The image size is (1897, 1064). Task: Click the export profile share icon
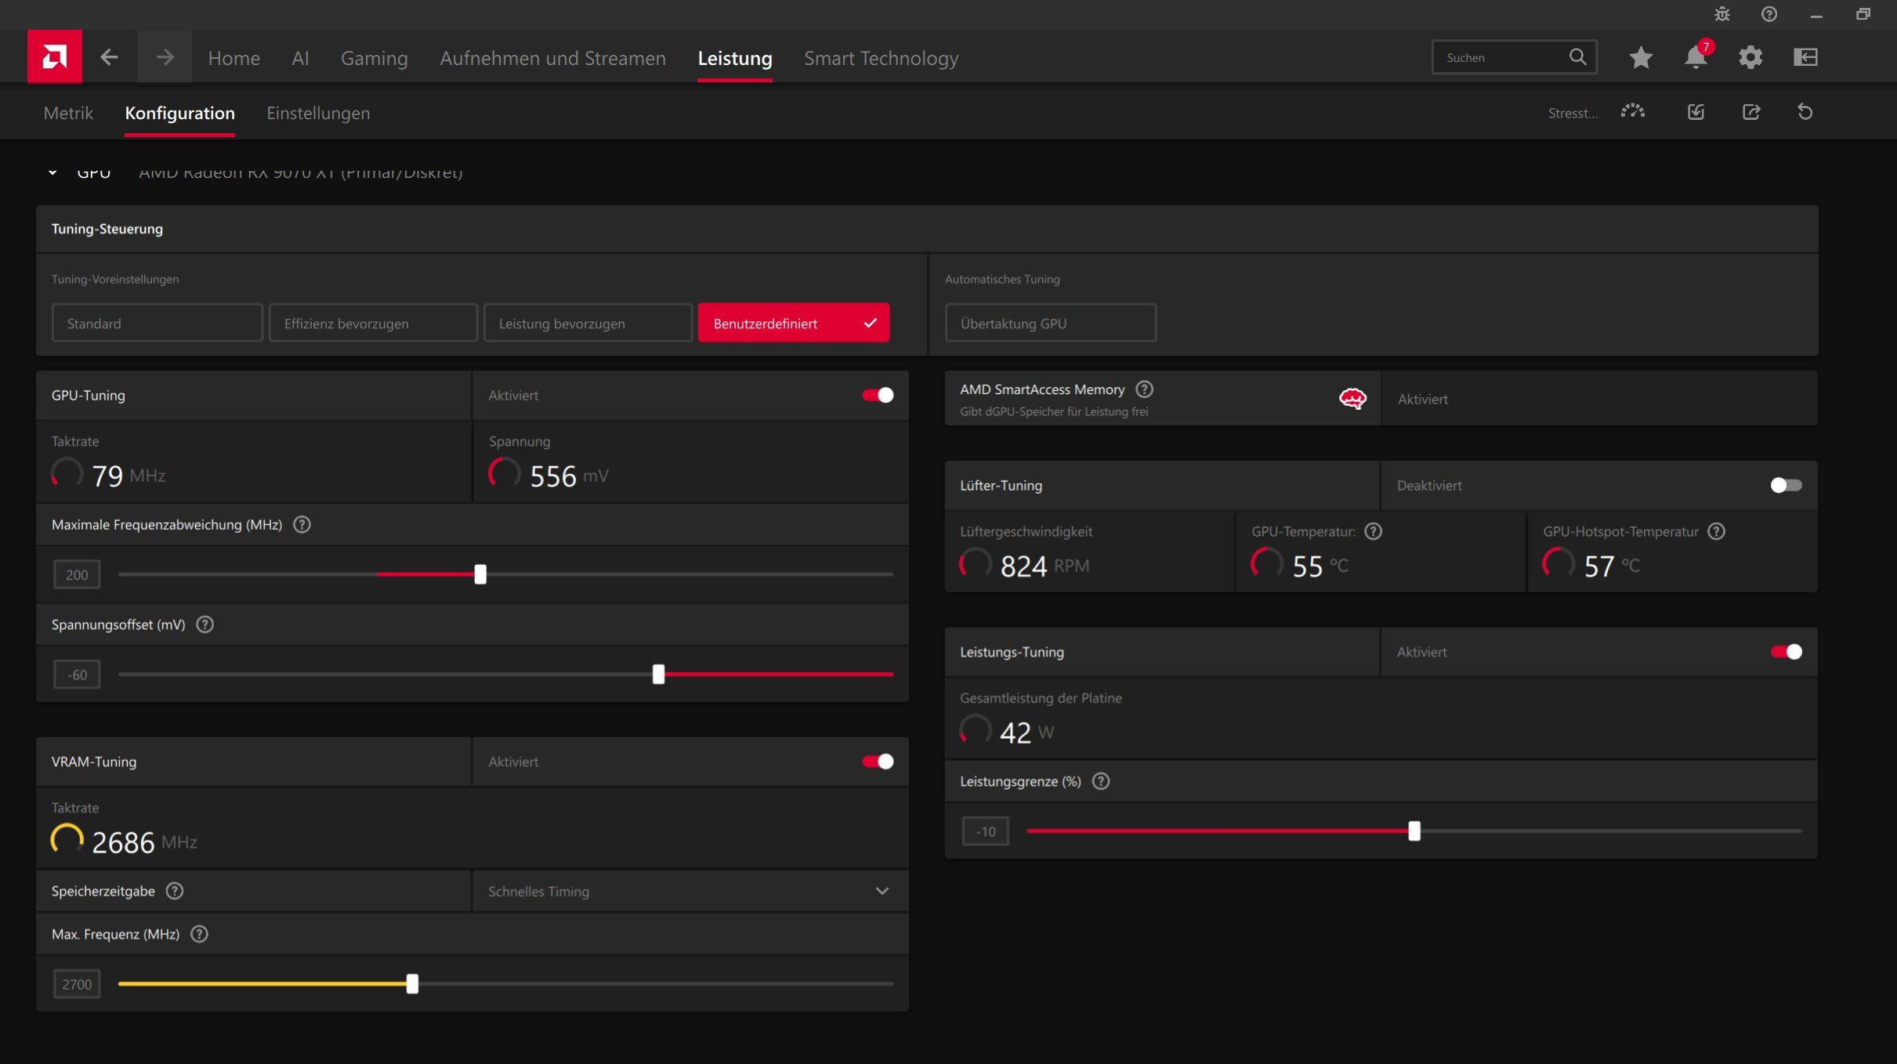point(1750,112)
